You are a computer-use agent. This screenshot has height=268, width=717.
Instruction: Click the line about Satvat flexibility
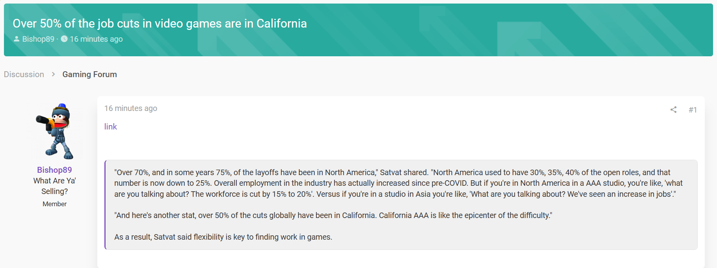coord(223,237)
